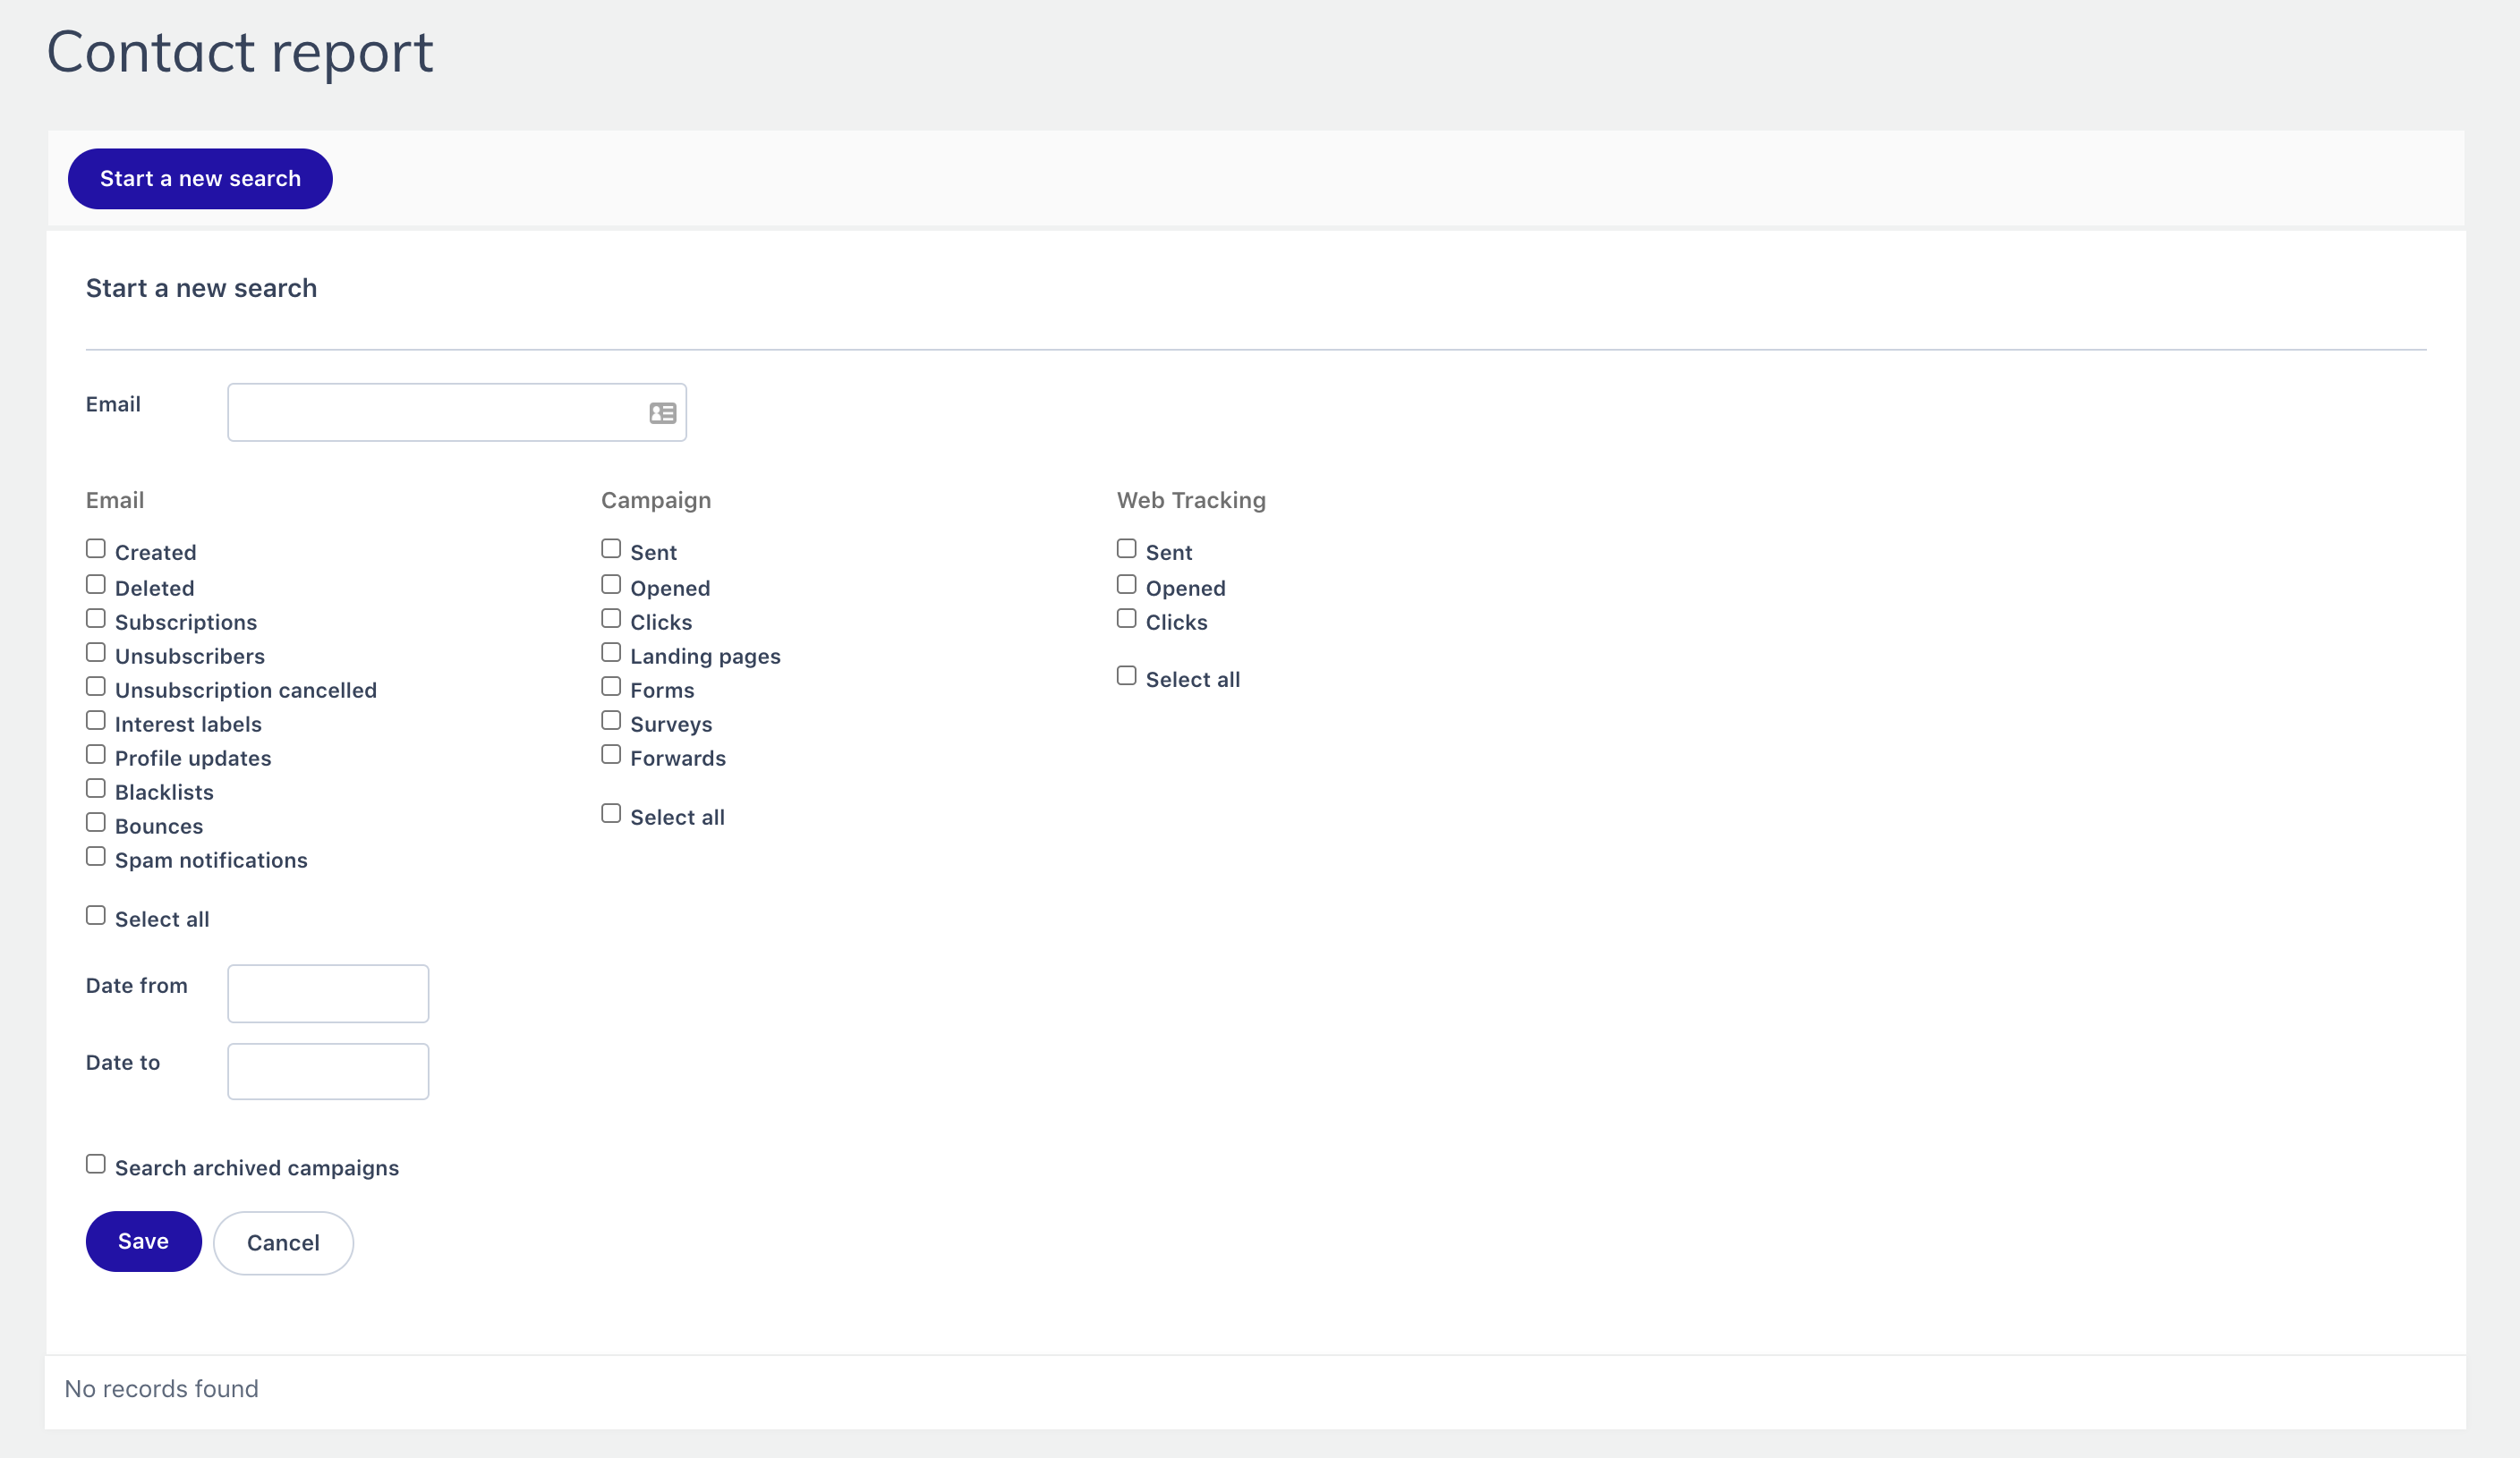The image size is (2520, 1458).
Task: Tick the Campaign Landing pages checkbox
Action: (611, 653)
